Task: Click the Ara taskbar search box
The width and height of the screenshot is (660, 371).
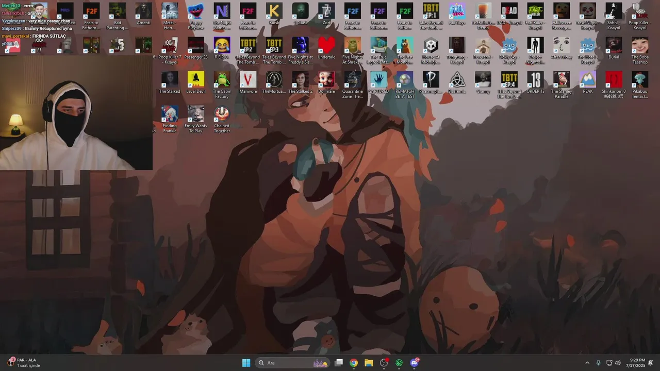Action: (x=292, y=363)
